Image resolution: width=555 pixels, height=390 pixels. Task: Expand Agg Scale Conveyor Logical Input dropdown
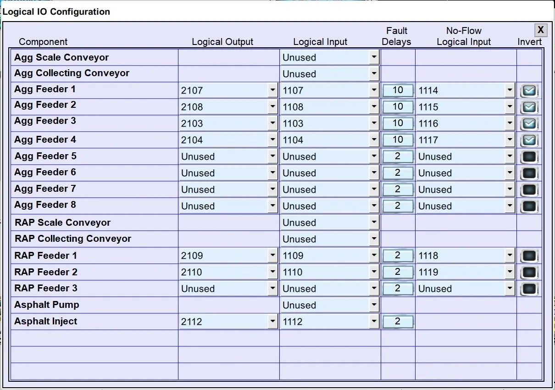[374, 57]
